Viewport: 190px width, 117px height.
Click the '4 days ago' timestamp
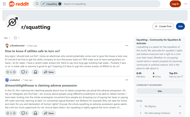(x=32, y=46)
